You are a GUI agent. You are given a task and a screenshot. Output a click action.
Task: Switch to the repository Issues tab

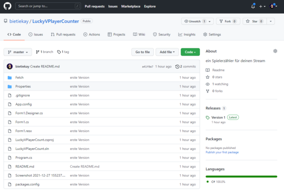[x=35, y=34]
